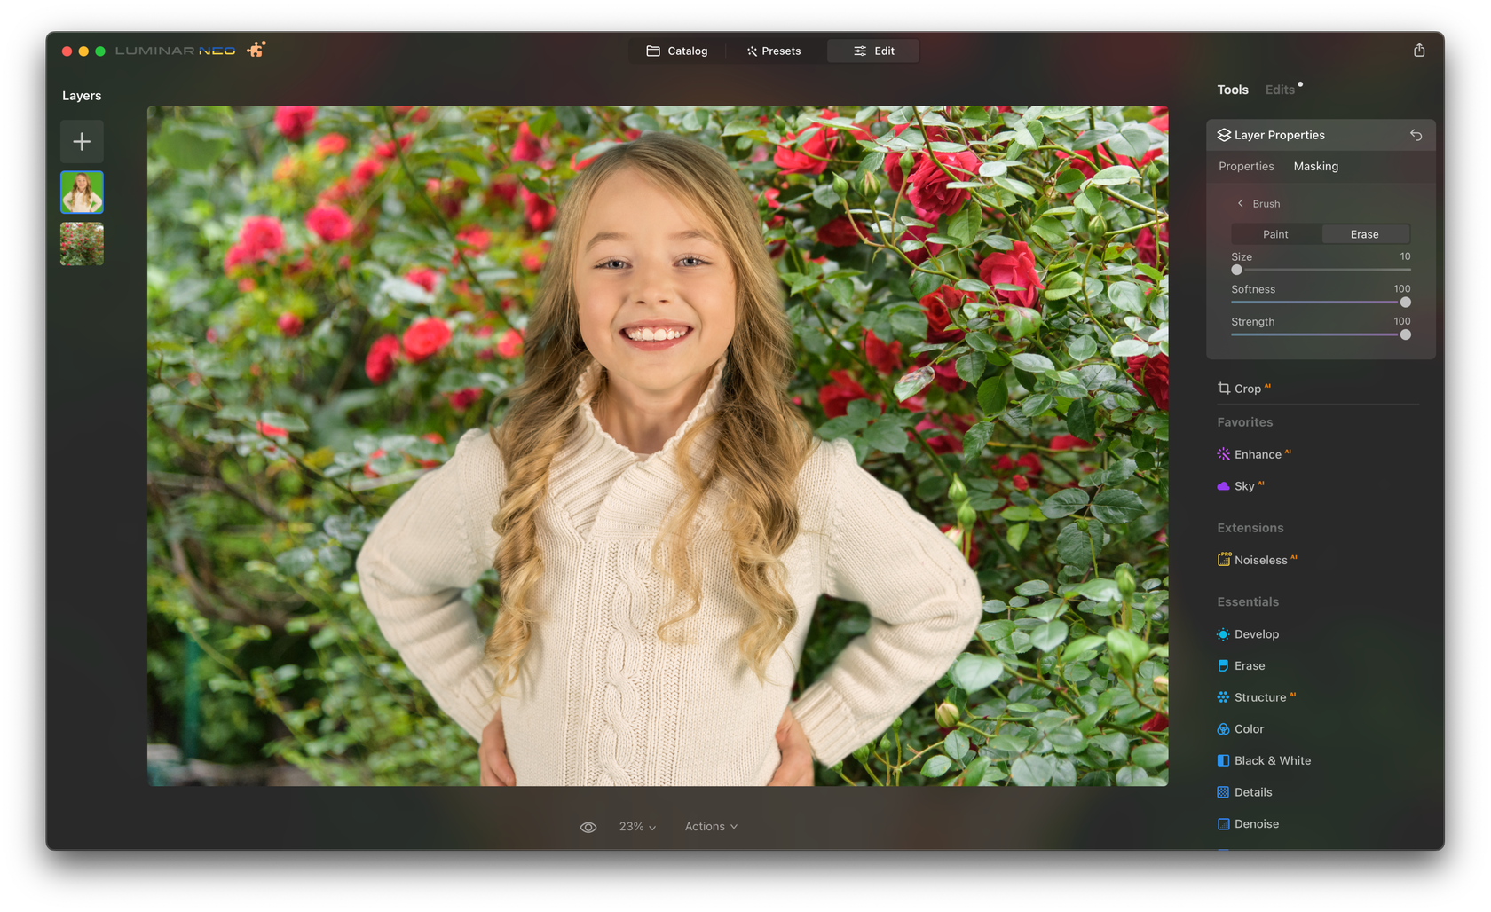Image resolution: width=1491 pixels, height=912 pixels.
Task: Adjust the brush Strength slider
Action: pos(1321,334)
